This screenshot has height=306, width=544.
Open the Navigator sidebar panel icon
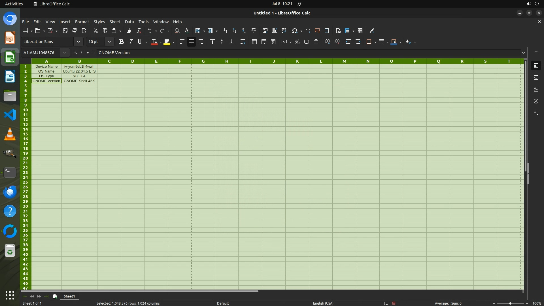(x=536, y=101)
